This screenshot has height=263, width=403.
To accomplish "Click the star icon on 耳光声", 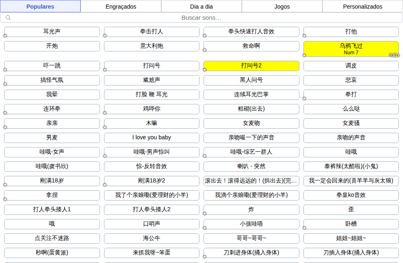I will 5,36.
